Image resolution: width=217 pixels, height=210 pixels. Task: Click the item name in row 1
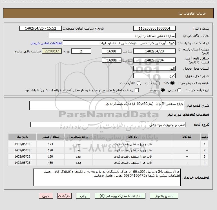pos(133,144)
